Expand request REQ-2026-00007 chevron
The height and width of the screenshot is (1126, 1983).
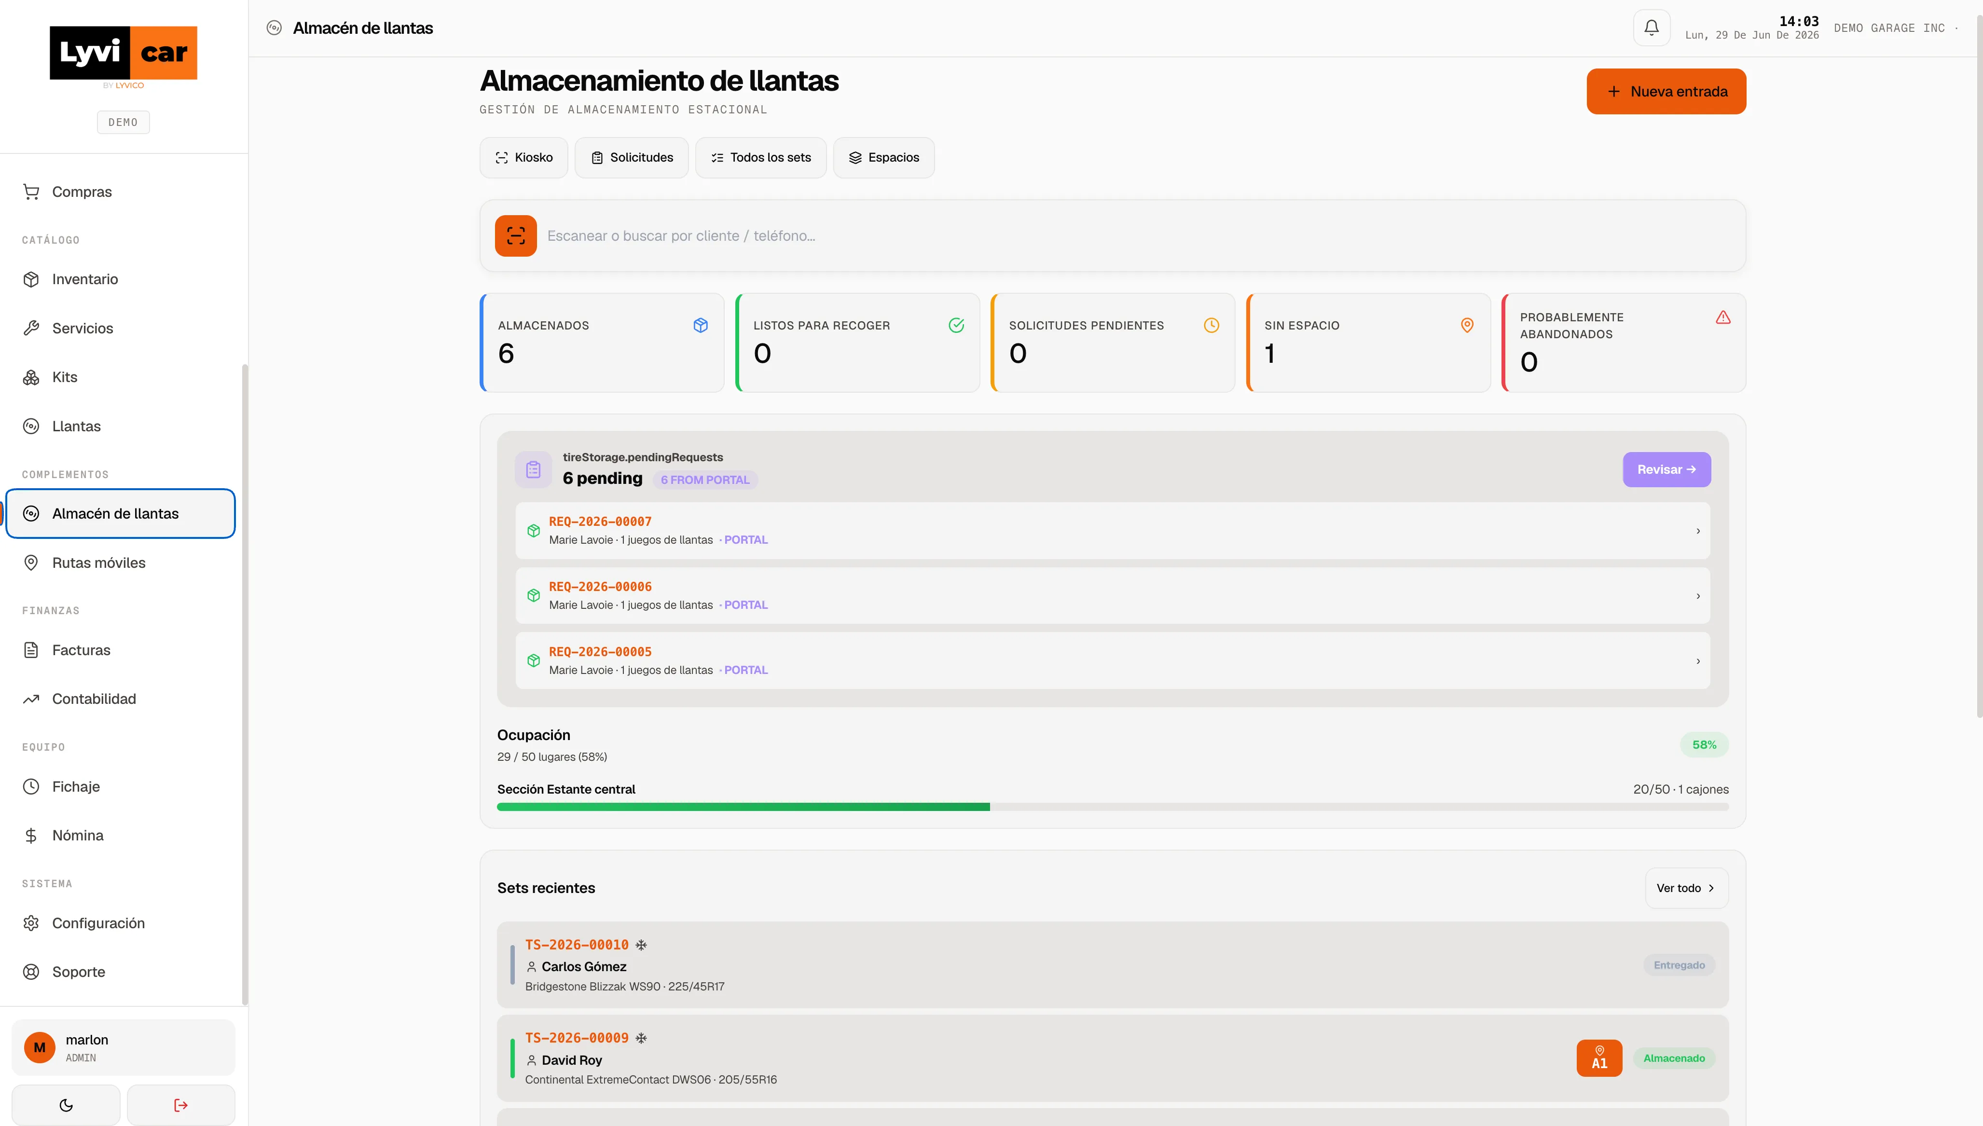[1698, 531]
